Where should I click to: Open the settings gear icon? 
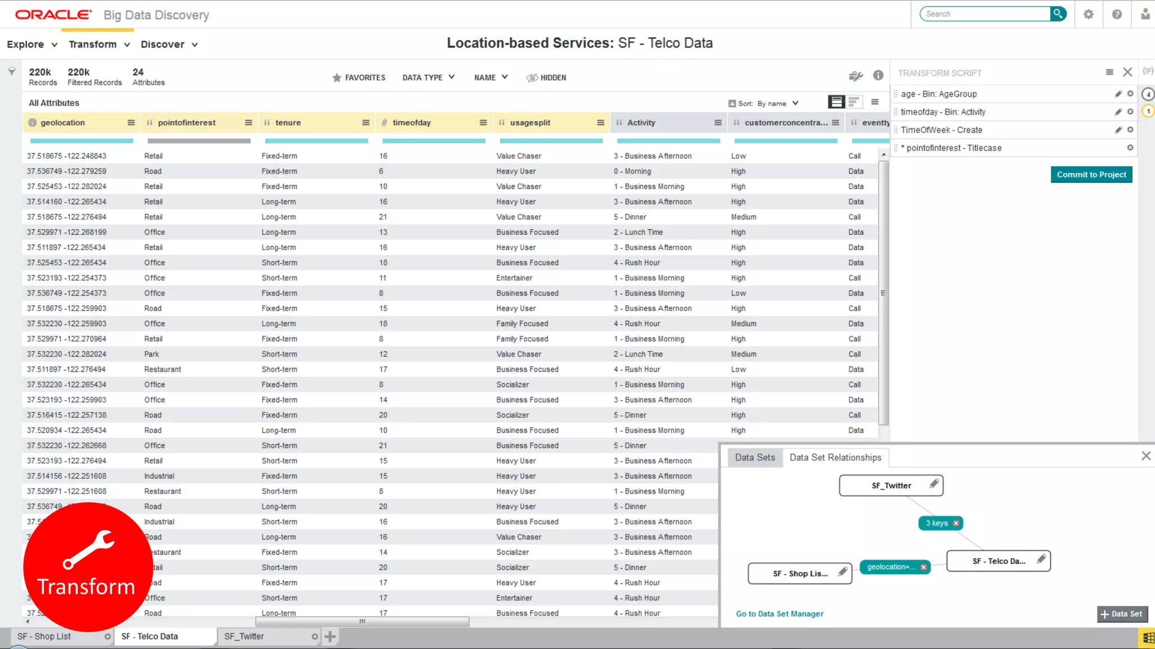coord(1088,15)
